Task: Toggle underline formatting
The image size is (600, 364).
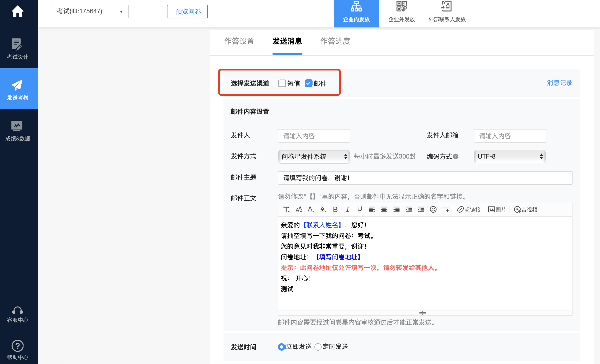Action: coord(360,210)
